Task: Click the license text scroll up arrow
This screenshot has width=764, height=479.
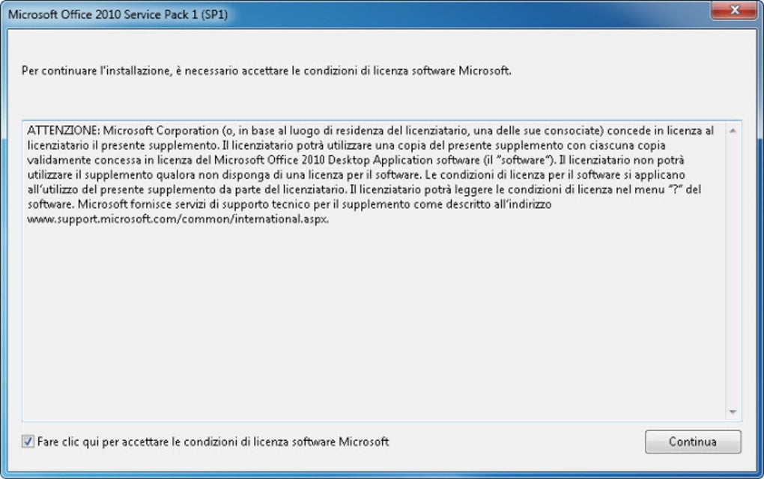Action: [x=733, y=130]
